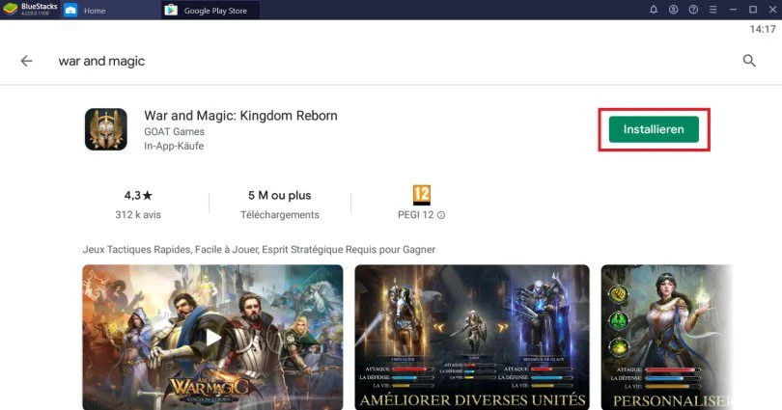Open the War and Magic app icon

106,129
